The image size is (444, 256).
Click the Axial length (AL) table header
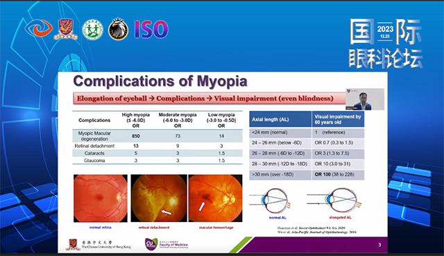(280, 119)
